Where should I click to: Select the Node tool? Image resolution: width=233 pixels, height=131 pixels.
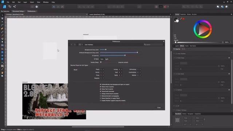[2, 22]
